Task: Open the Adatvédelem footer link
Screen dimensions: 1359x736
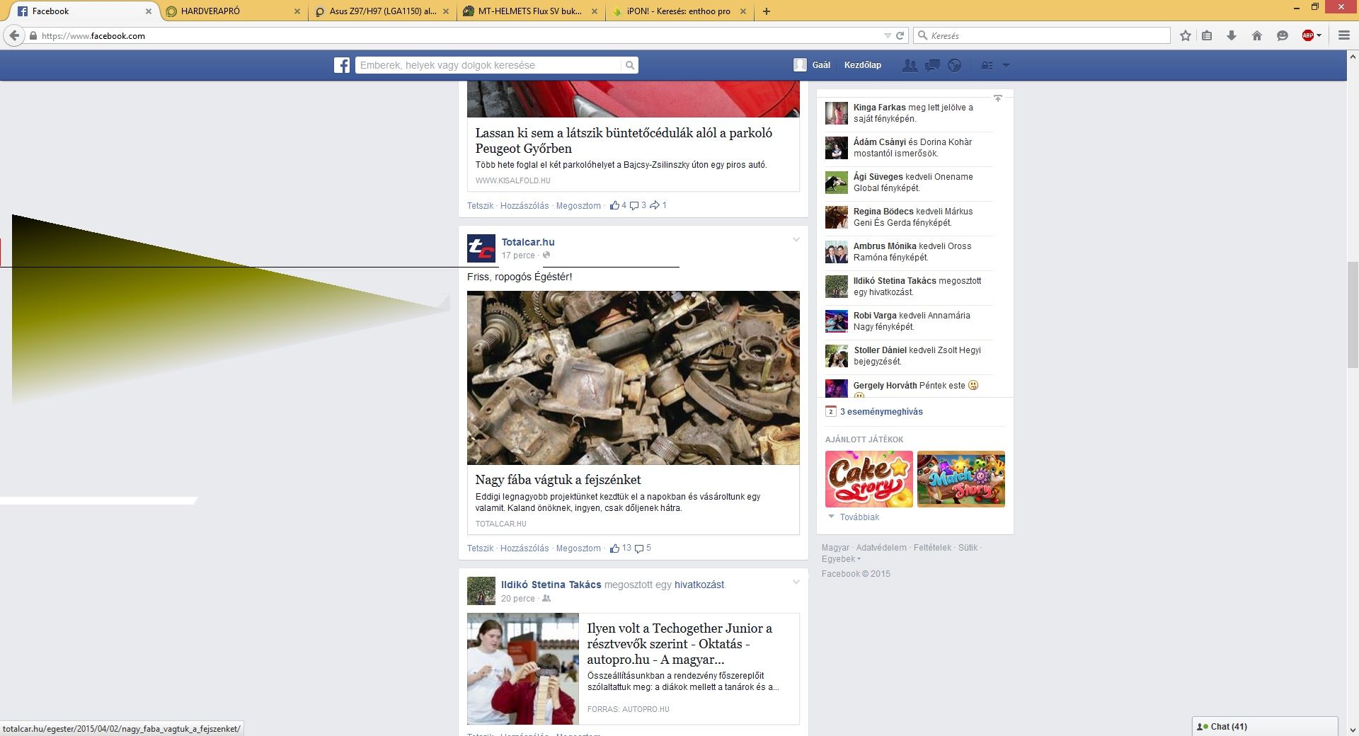Action: [881, 548]
